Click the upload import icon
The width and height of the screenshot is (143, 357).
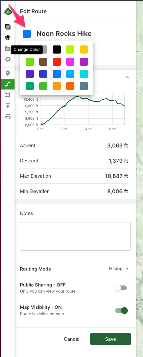pyautogui.click(x=8, y=106)
